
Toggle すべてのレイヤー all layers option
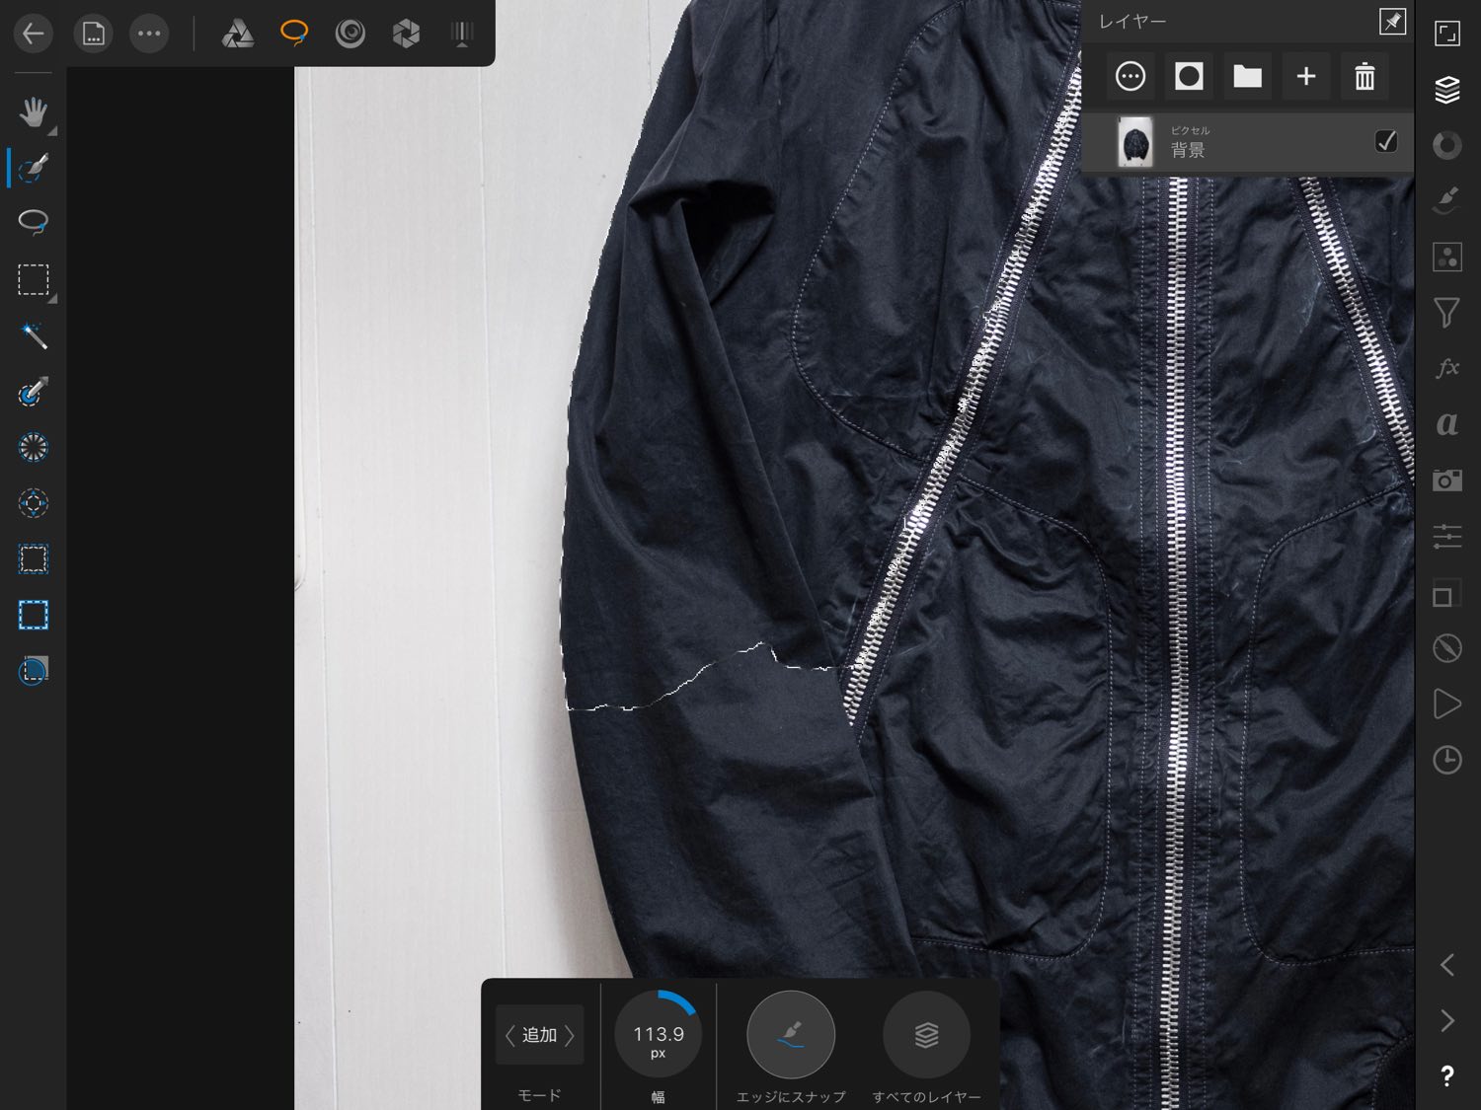926,1035
